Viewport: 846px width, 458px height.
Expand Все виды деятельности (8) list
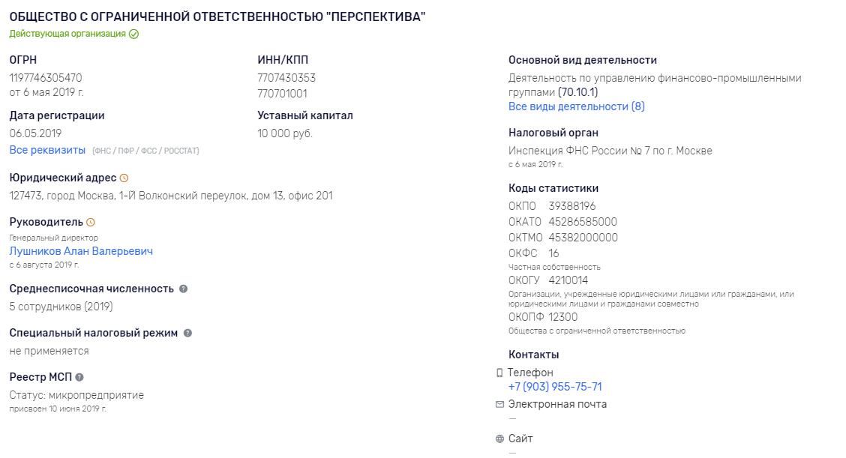click(576, 106)
